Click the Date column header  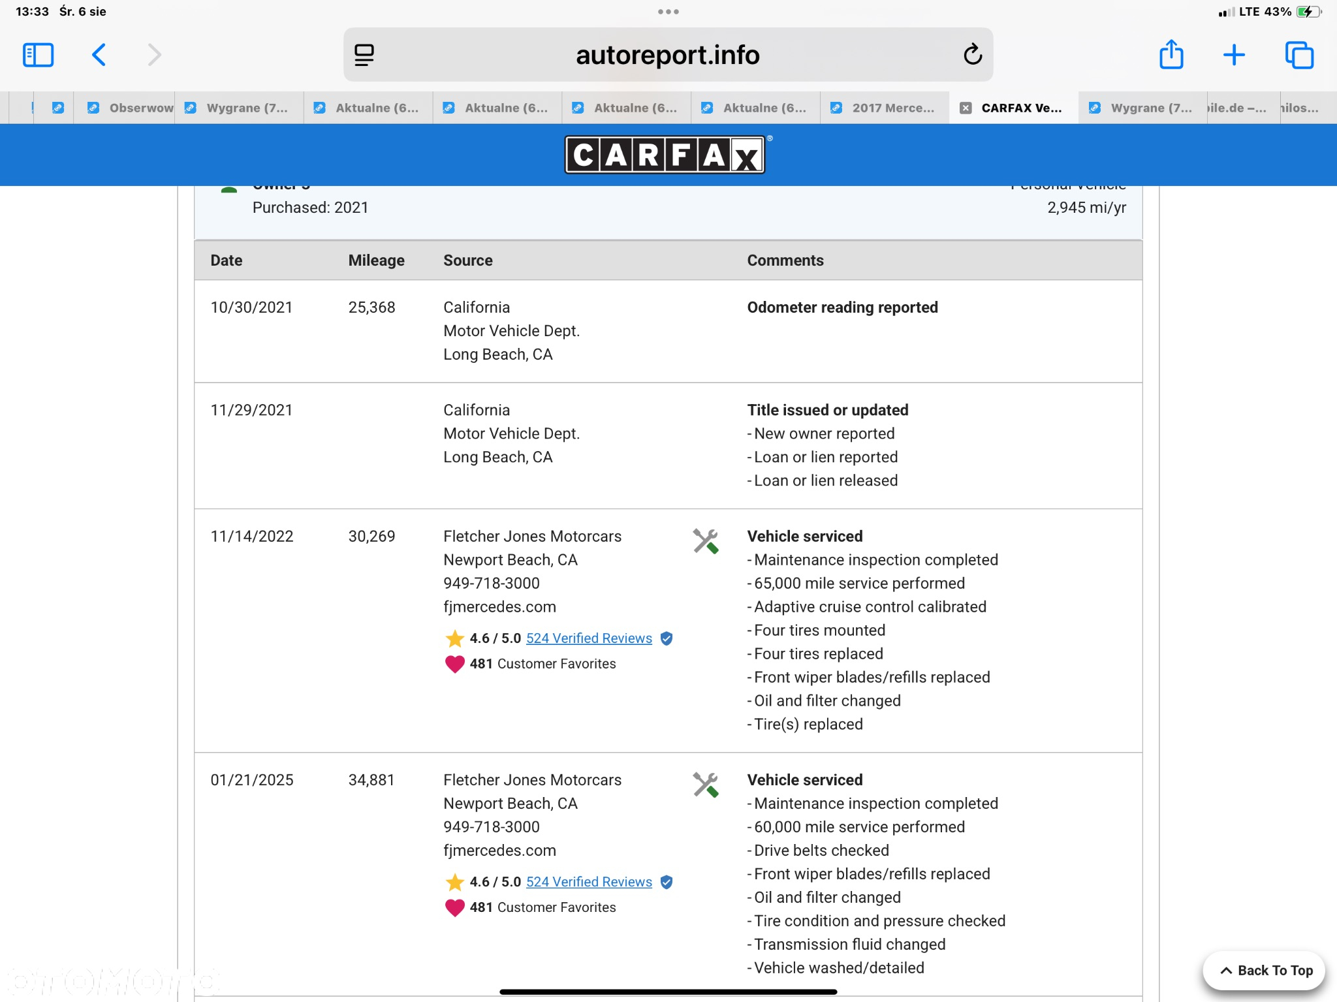(227, 260)
